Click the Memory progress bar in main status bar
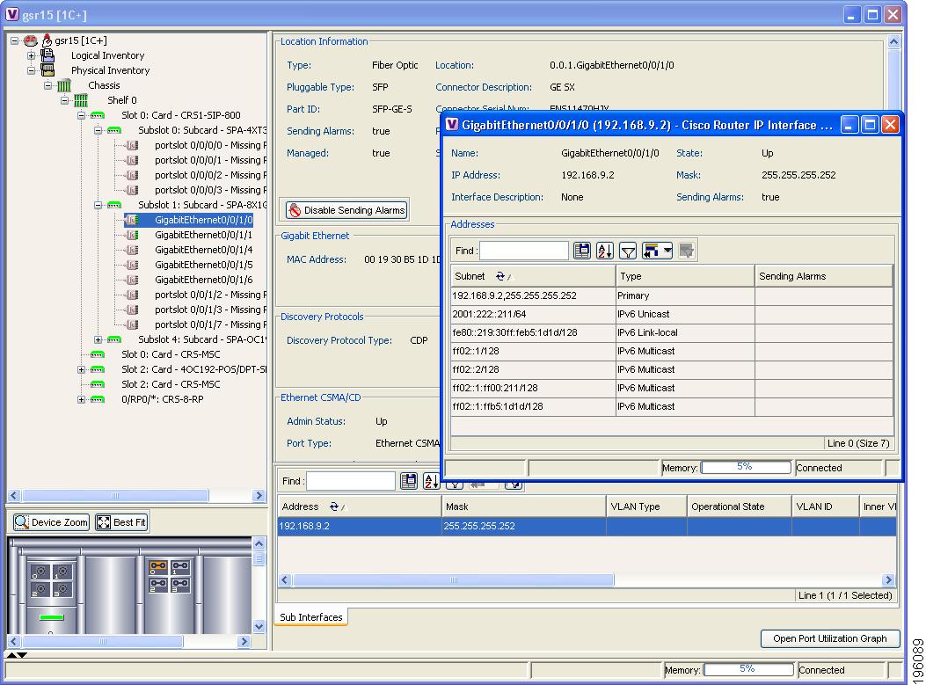This screenshot has height=685, width=926. click(748, 669)
